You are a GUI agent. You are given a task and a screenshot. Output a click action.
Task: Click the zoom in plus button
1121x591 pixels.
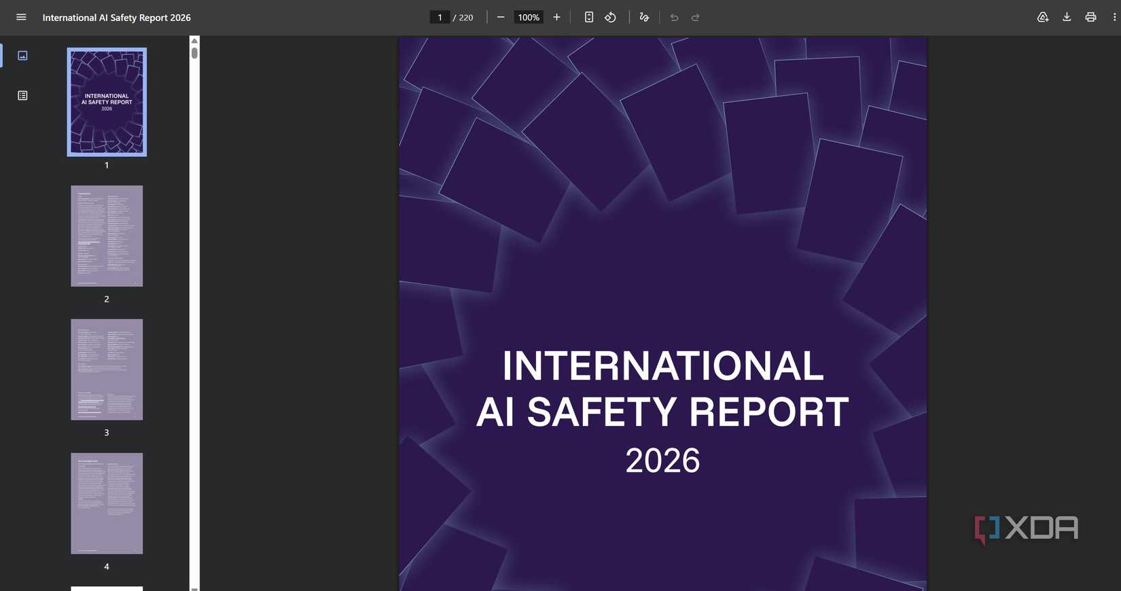556,18
